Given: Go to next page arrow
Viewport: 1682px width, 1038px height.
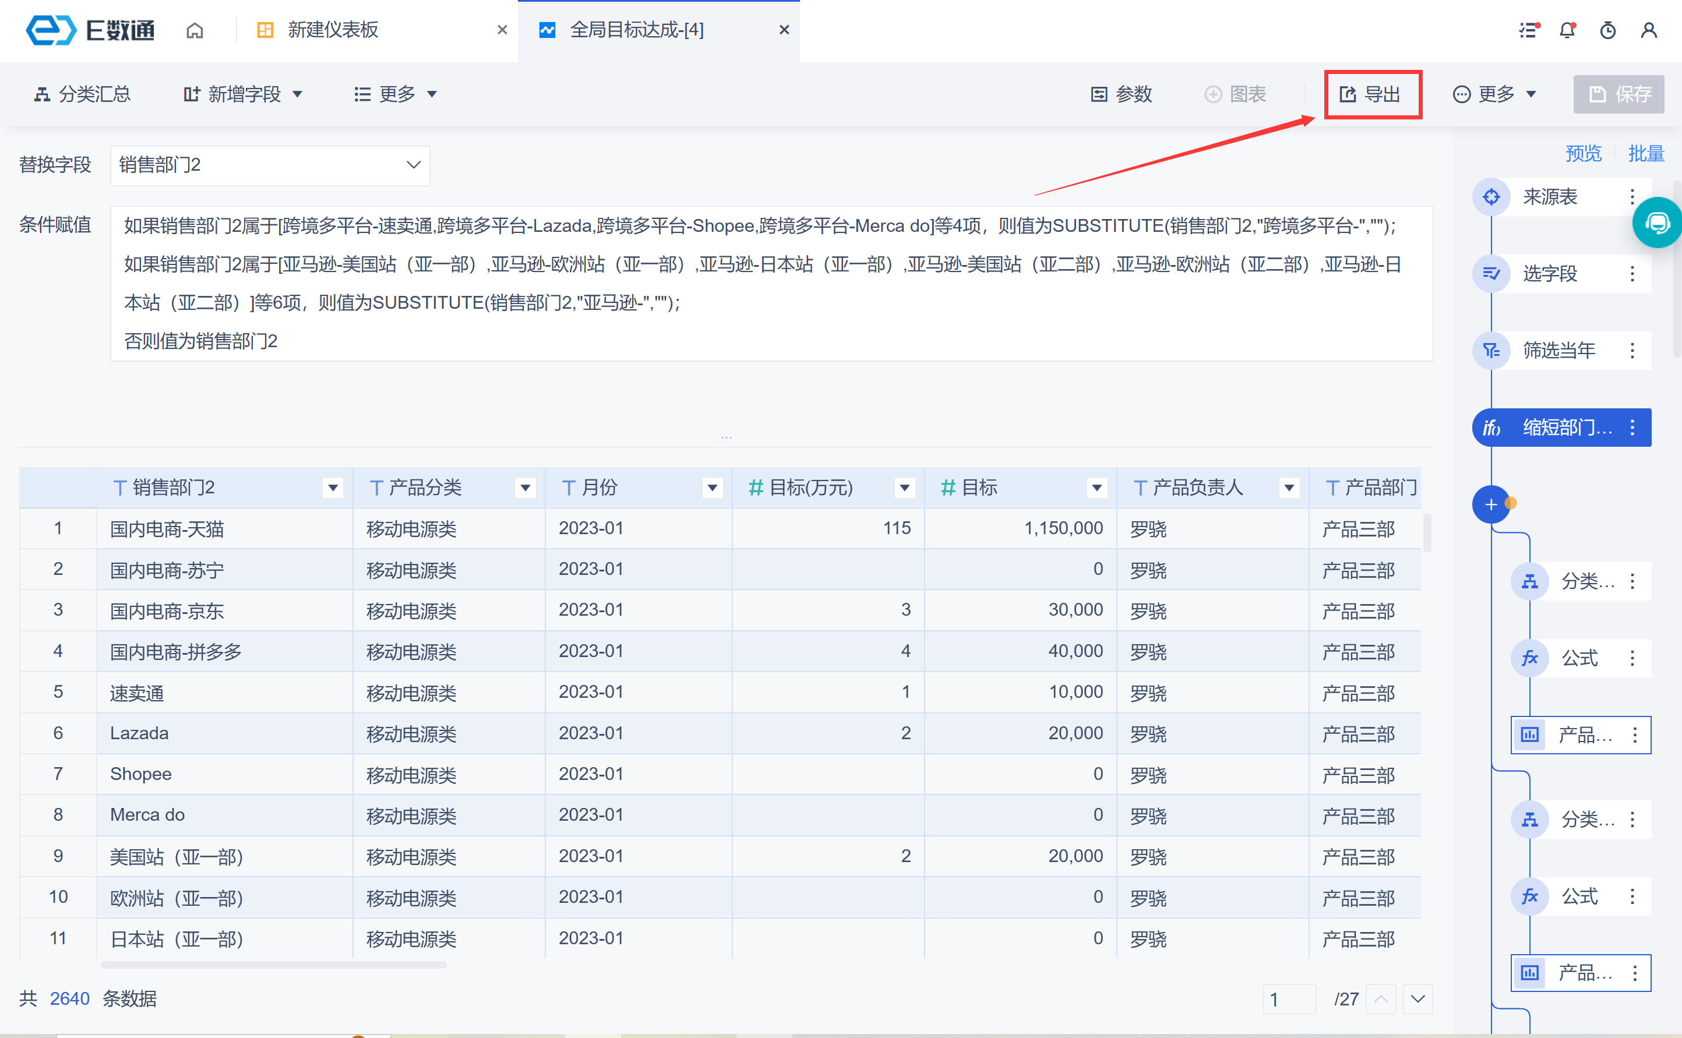Looking at the screenshot, I should click(x=1417, y=999).
